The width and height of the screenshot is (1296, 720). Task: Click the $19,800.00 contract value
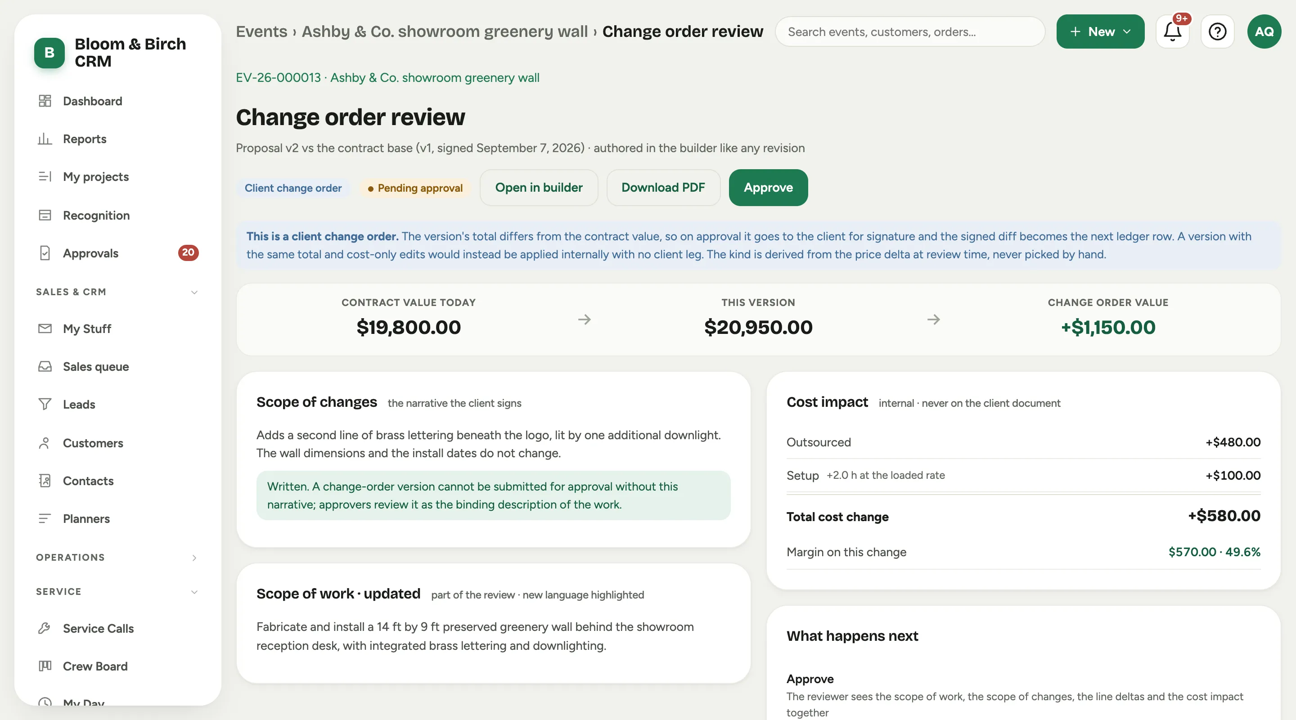[409, 328]
